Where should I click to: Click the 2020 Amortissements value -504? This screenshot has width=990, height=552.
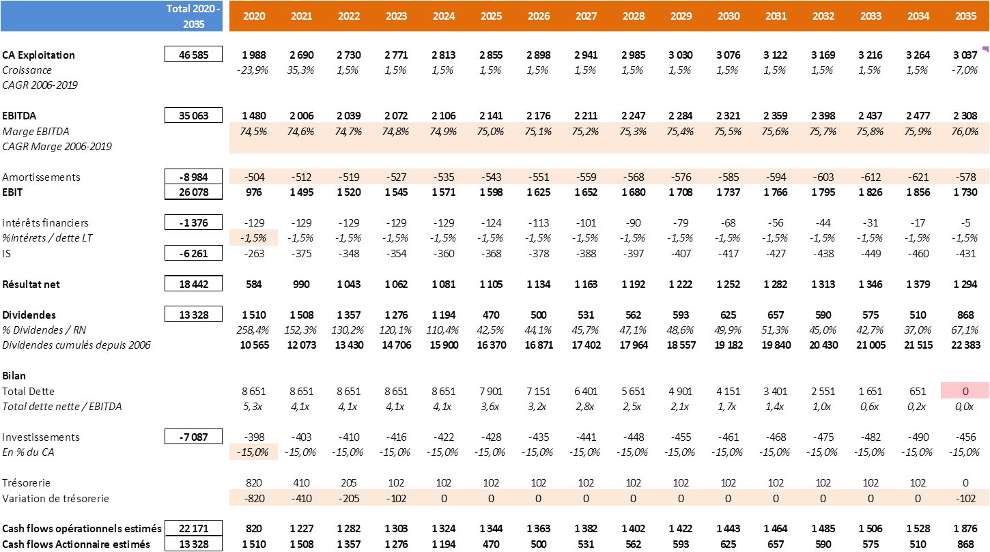click(x=254, y=177)
